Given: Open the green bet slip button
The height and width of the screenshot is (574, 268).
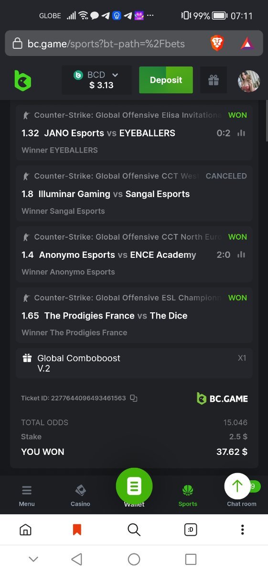Looking at the screenshot, I should (134, 486).
